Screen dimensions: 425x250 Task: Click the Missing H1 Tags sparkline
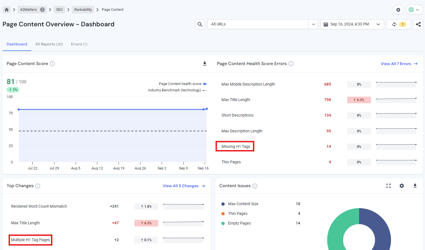[396, 147]
